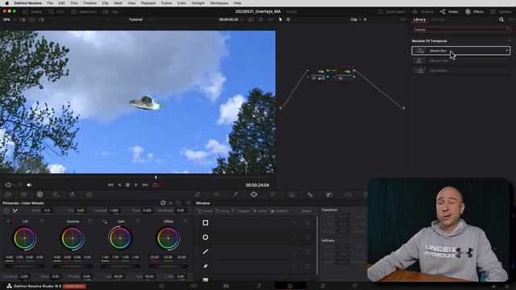
Task: Click the effects library search icon
Action: (501, 19)
